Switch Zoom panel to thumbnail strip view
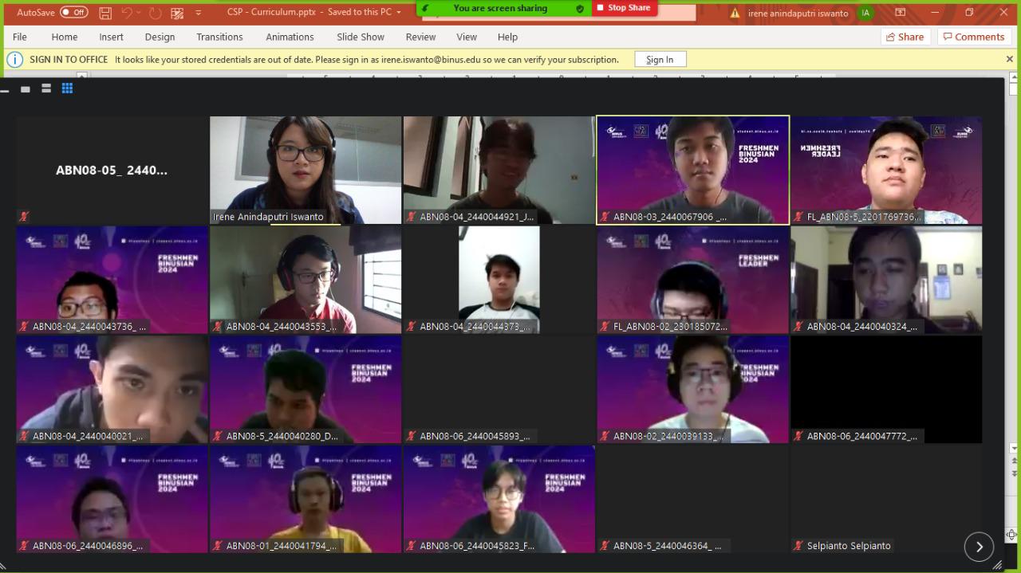Image resolution: width=1021 pixels, height=573 pixels. pyautogui.click(x=46, y=88)
